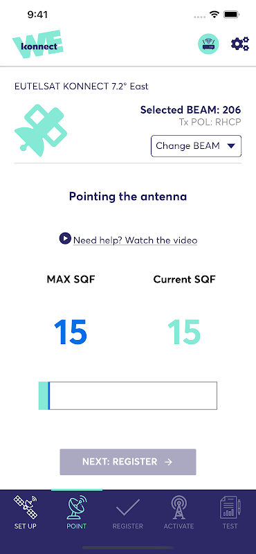Tap the green satellite illustration
Screen dimensions: 256x554
41,129
